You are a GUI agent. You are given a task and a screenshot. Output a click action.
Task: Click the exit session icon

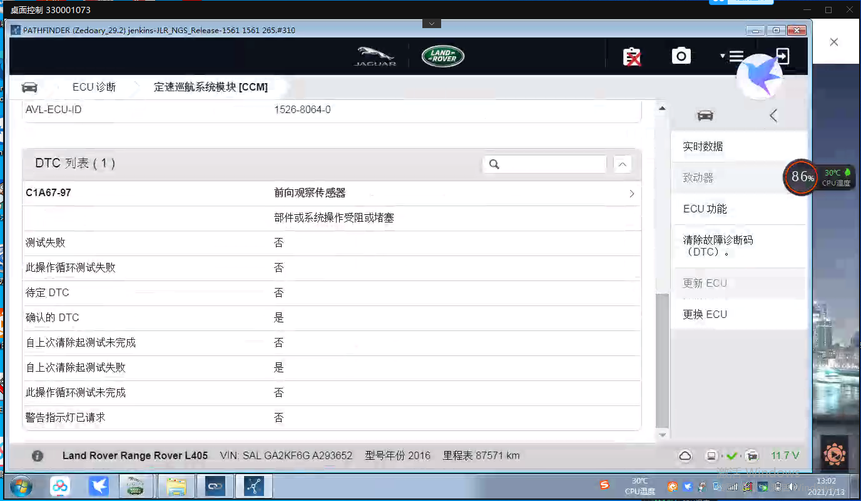782,56
